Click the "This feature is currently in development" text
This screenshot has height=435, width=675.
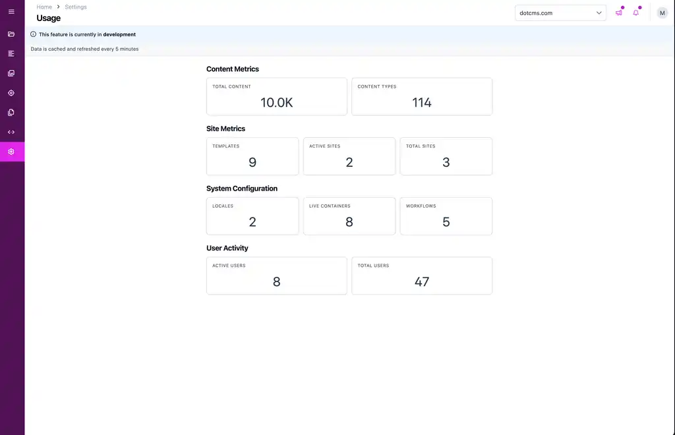tap(88, 34)
